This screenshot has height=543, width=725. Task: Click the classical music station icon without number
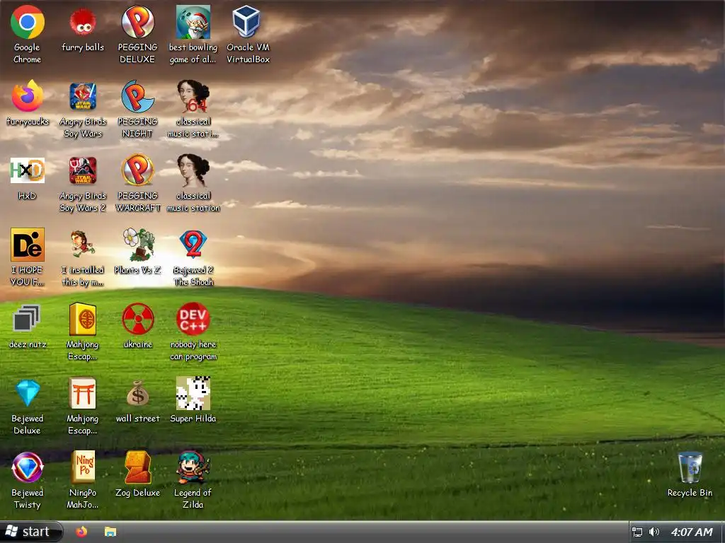193,170
